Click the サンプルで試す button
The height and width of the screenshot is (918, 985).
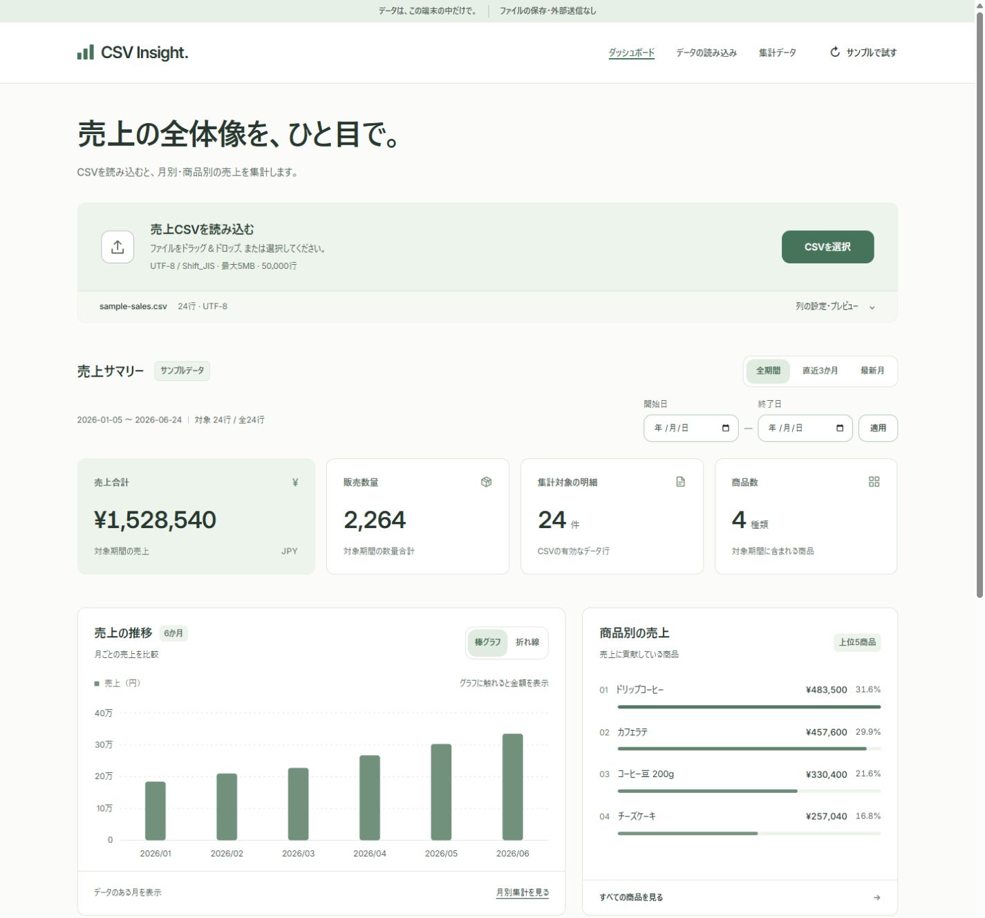pos(863,53)
